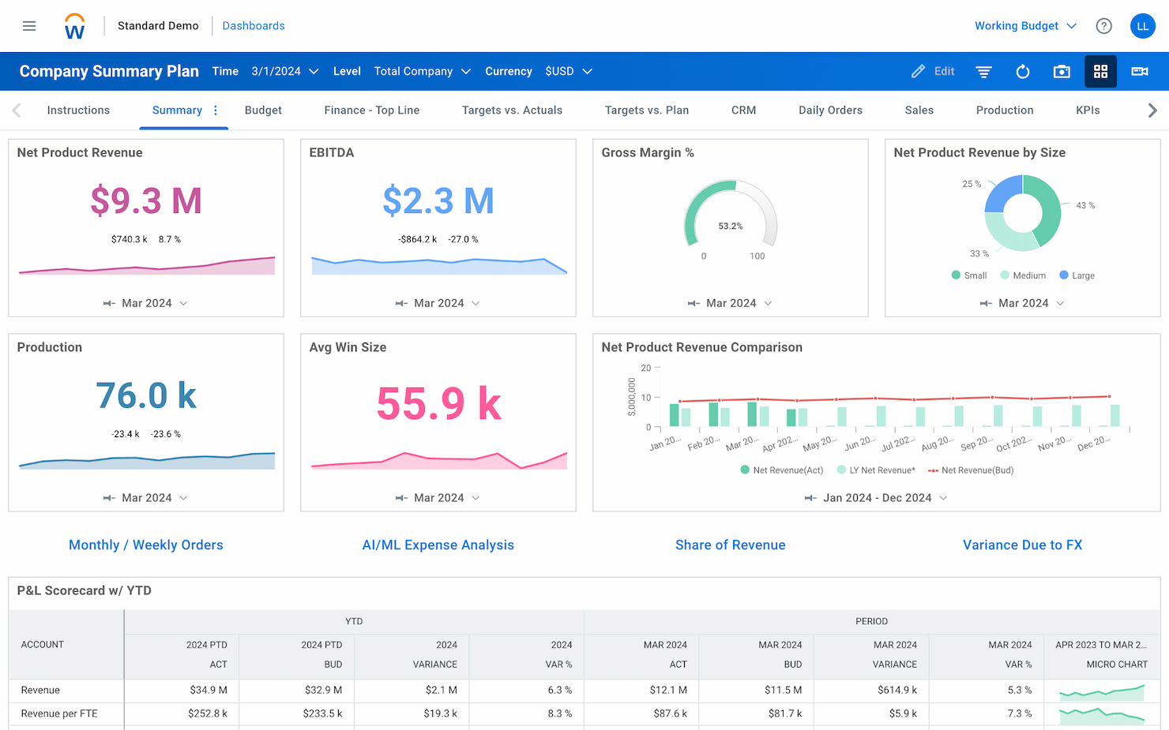
Task: Expand Mar 2024 period in Production card
Action: [155, 498]
